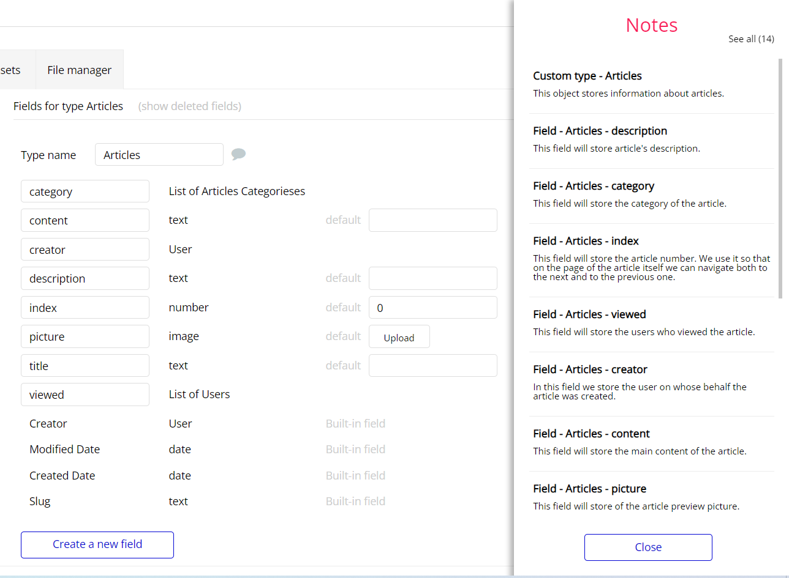Screen dimensions: 789x578
Task: Click the category field name box
Action: 85,191
